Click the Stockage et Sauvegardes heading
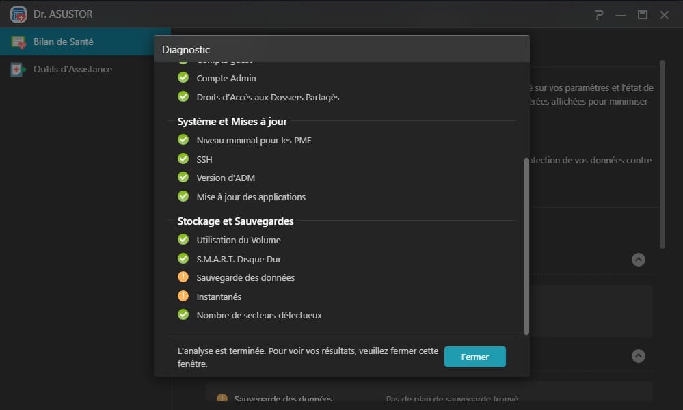Image resolution: width=683 pixels, height=410 pixels. click(x=236, y=221)
